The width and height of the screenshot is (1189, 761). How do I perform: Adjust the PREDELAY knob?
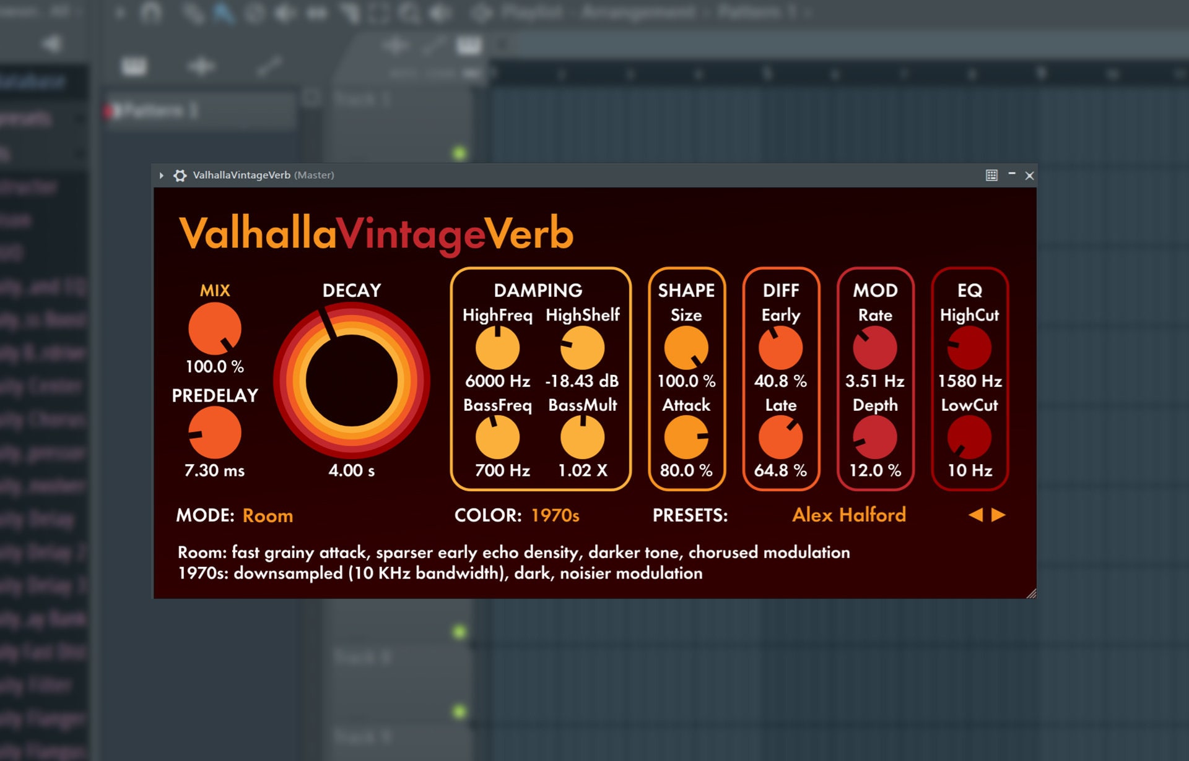[214, 432]
